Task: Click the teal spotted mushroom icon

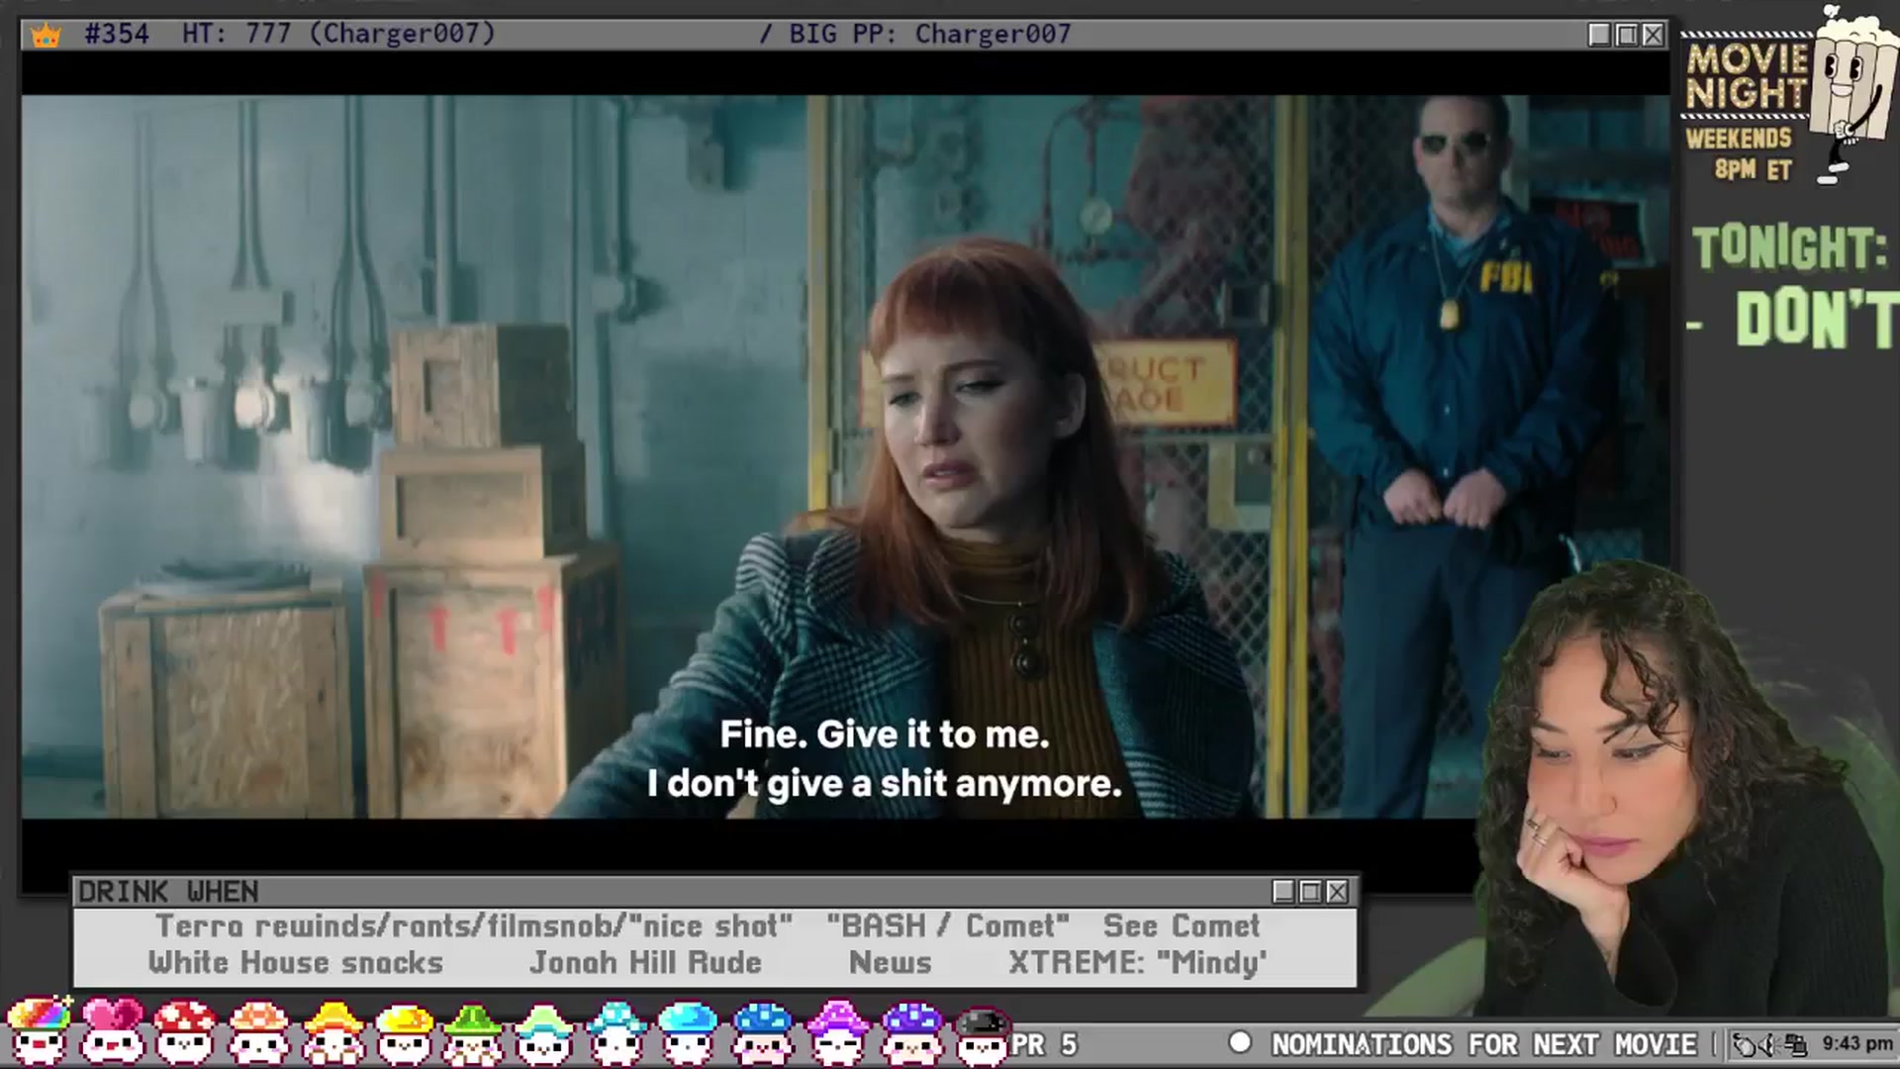Action: click(x=617, y=1031)
